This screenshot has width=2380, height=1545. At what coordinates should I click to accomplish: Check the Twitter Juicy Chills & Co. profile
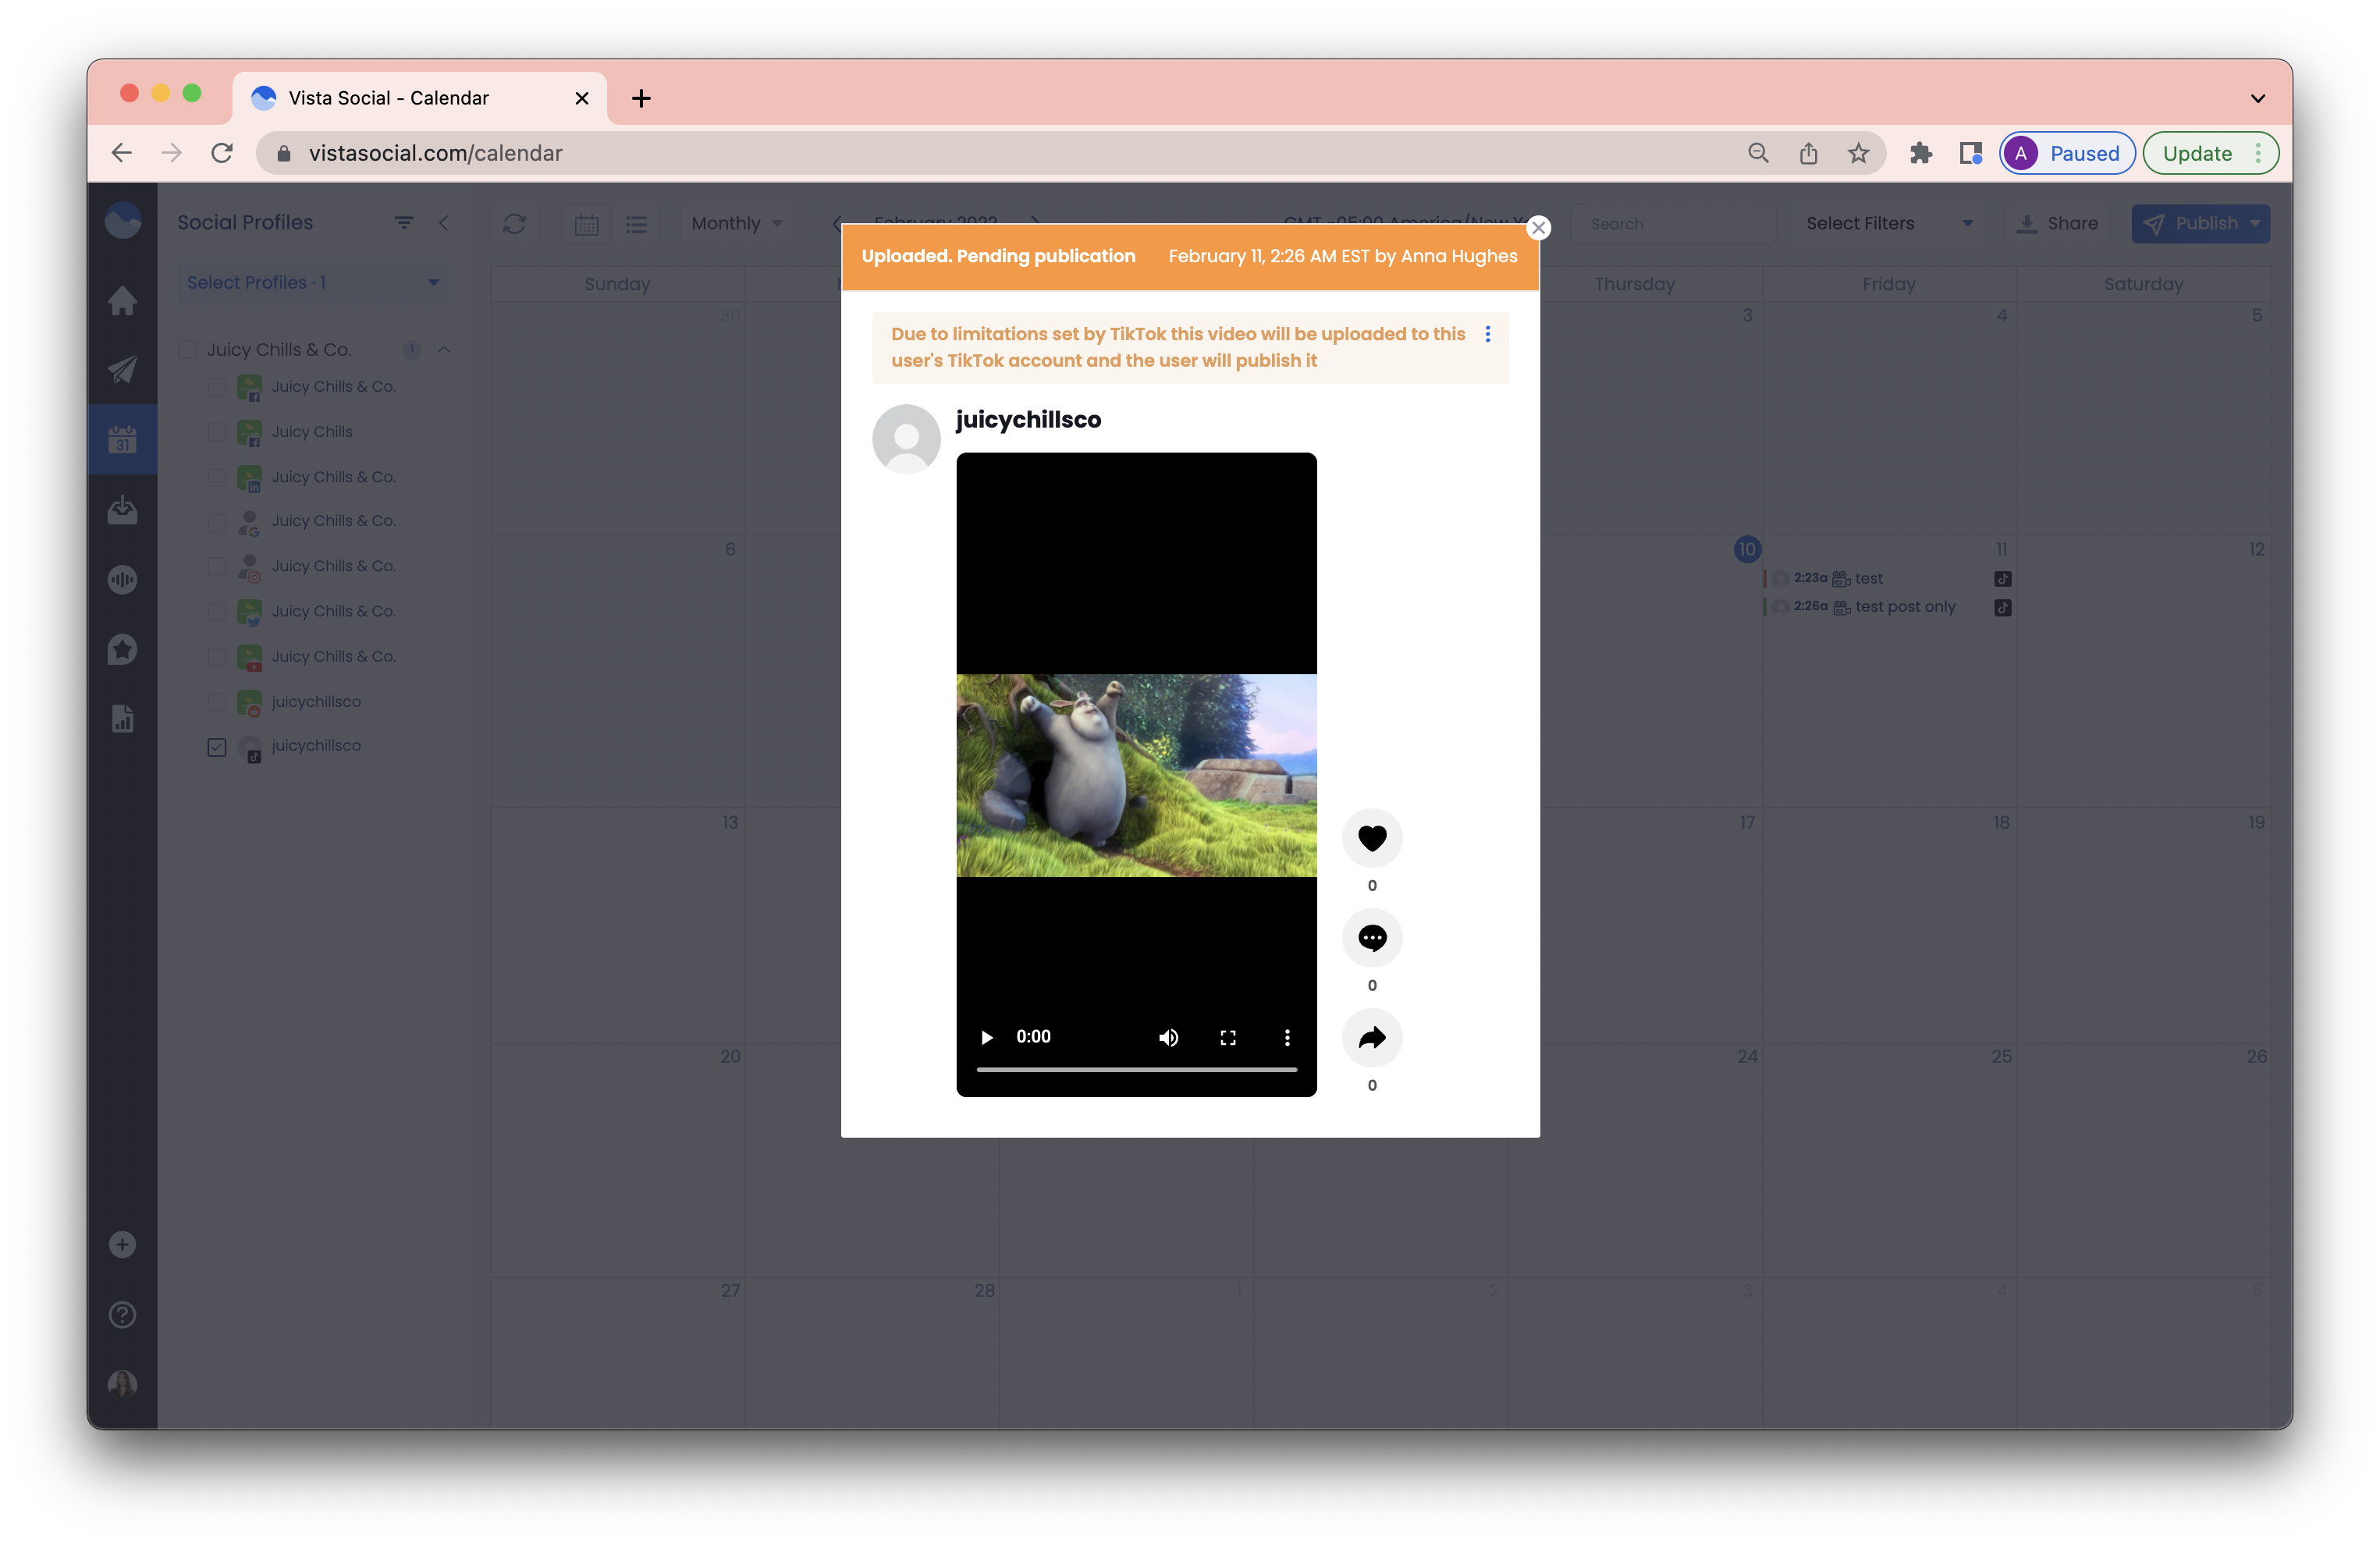[216, 611]
